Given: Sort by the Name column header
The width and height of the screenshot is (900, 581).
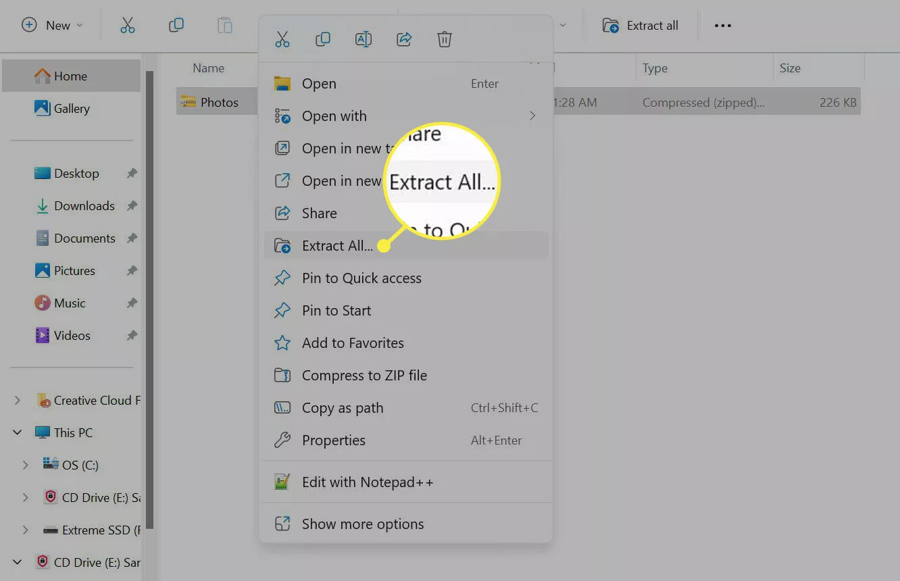Looking at the screenshot, I should (209, 68).
